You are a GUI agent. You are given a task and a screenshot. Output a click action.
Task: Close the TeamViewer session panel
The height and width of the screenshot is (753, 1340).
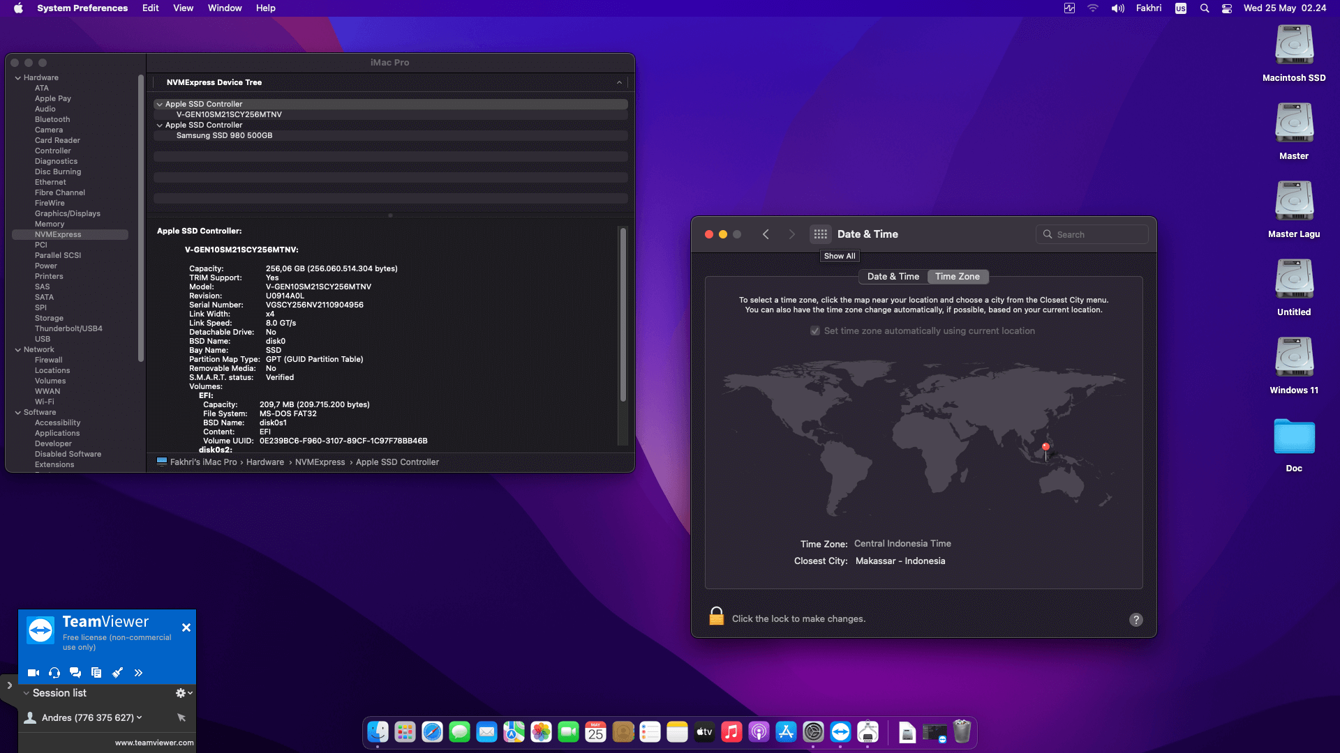(186, 627)
